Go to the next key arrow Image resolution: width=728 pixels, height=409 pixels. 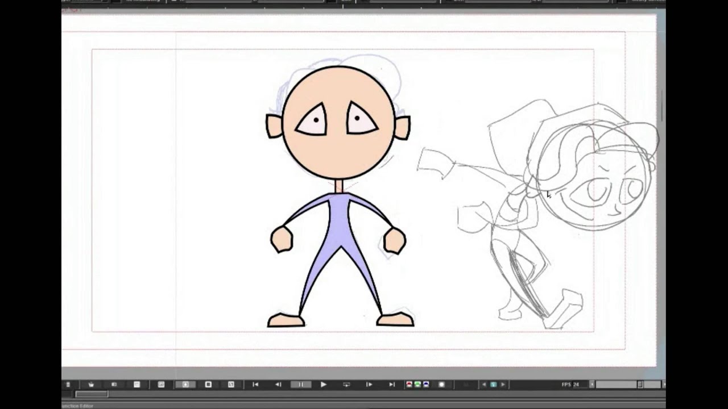(x=503, y=385)
